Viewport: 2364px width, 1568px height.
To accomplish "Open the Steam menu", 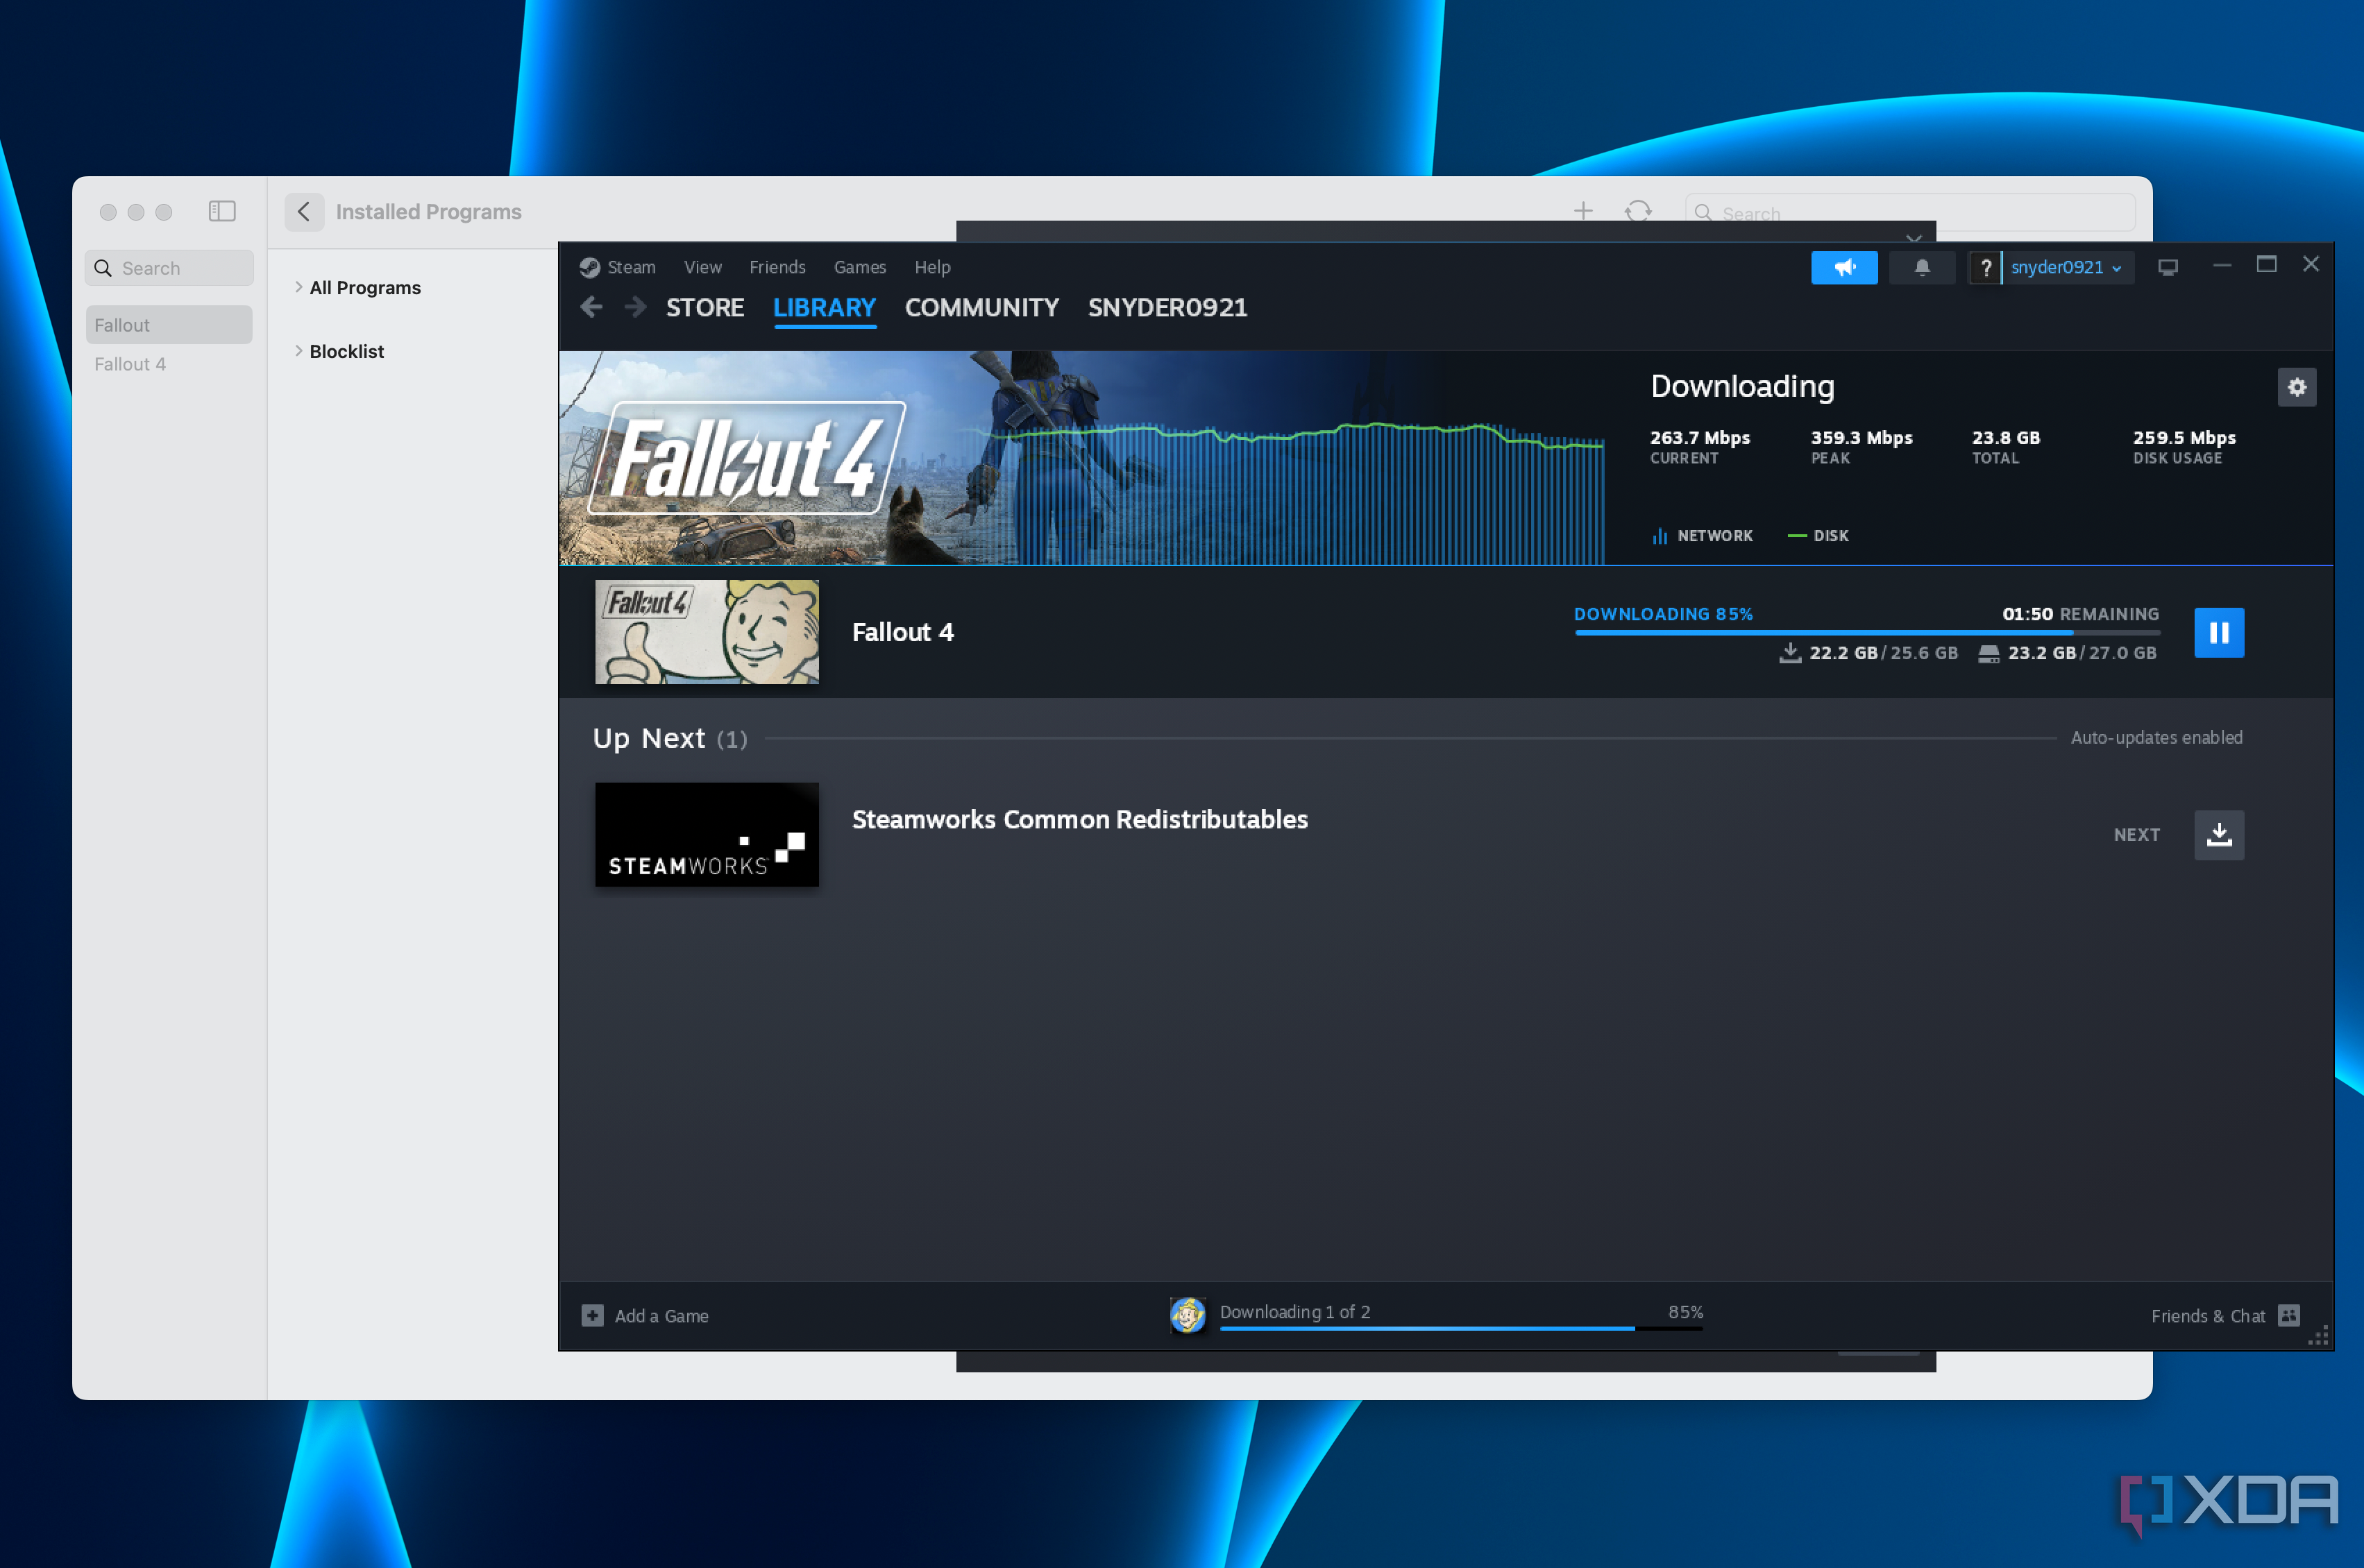I will point(632,267).
